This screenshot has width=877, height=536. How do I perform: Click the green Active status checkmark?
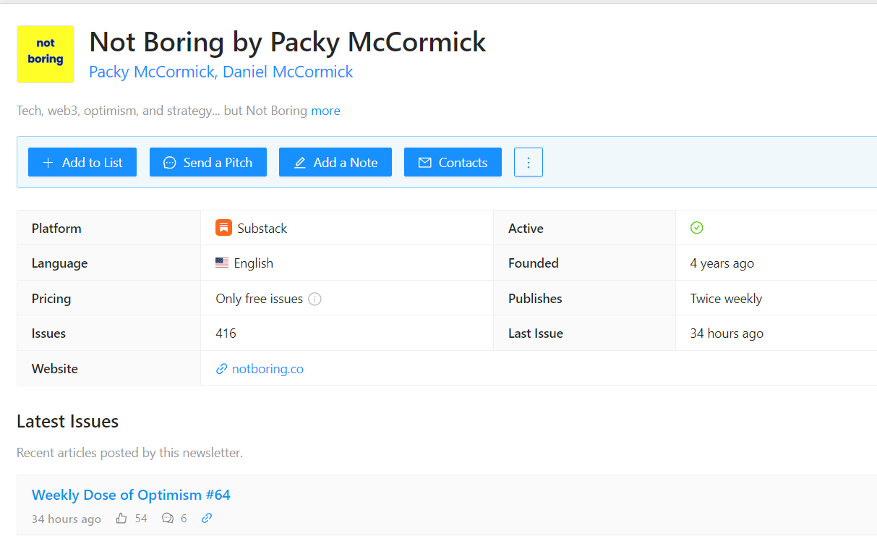click(696, 227)
